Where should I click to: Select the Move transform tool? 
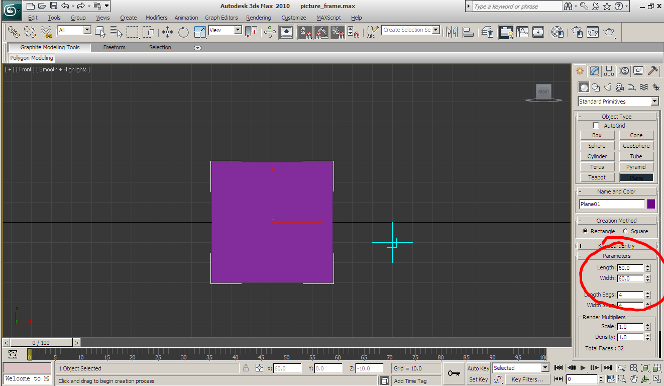click(x=167, y=32)
